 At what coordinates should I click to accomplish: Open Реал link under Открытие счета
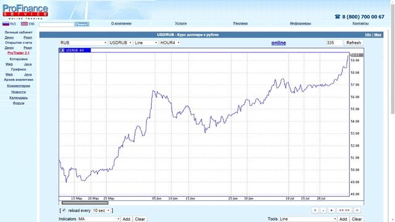click(x=28, y=48)
